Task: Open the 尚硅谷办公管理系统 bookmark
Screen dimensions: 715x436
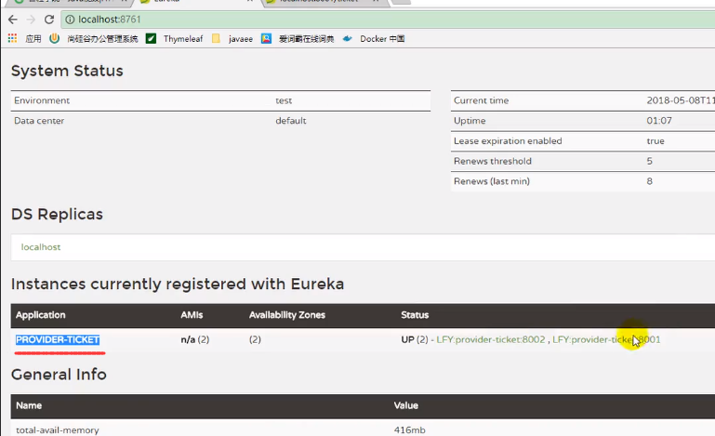Action: [102, 39]
